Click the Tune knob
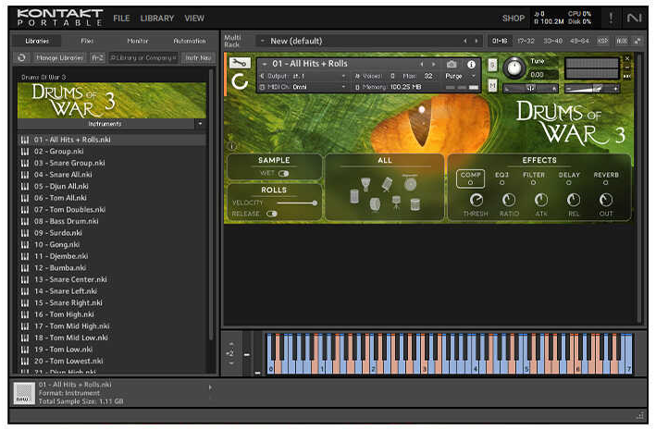This screenshot has height=430, width=656. (x=514, y=68)
